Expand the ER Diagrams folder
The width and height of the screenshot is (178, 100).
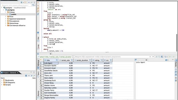click(x=2, y=82)
